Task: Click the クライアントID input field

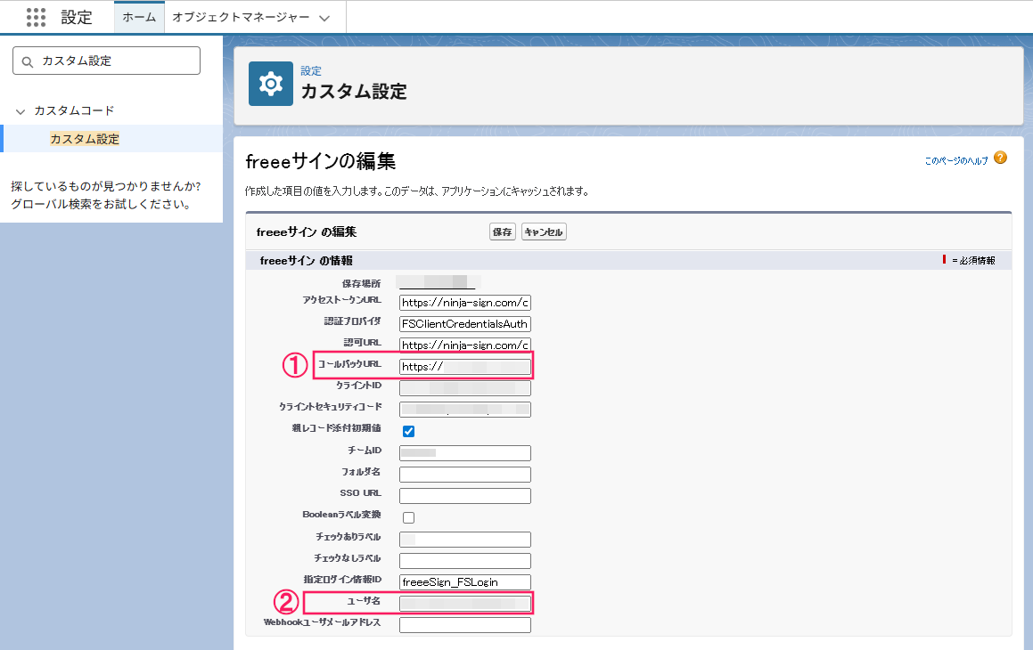Action: coord(464,388)
